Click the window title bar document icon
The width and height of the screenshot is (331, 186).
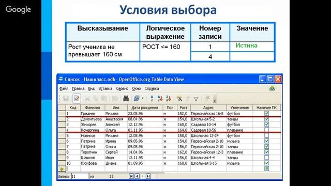[x=61, y=79]
